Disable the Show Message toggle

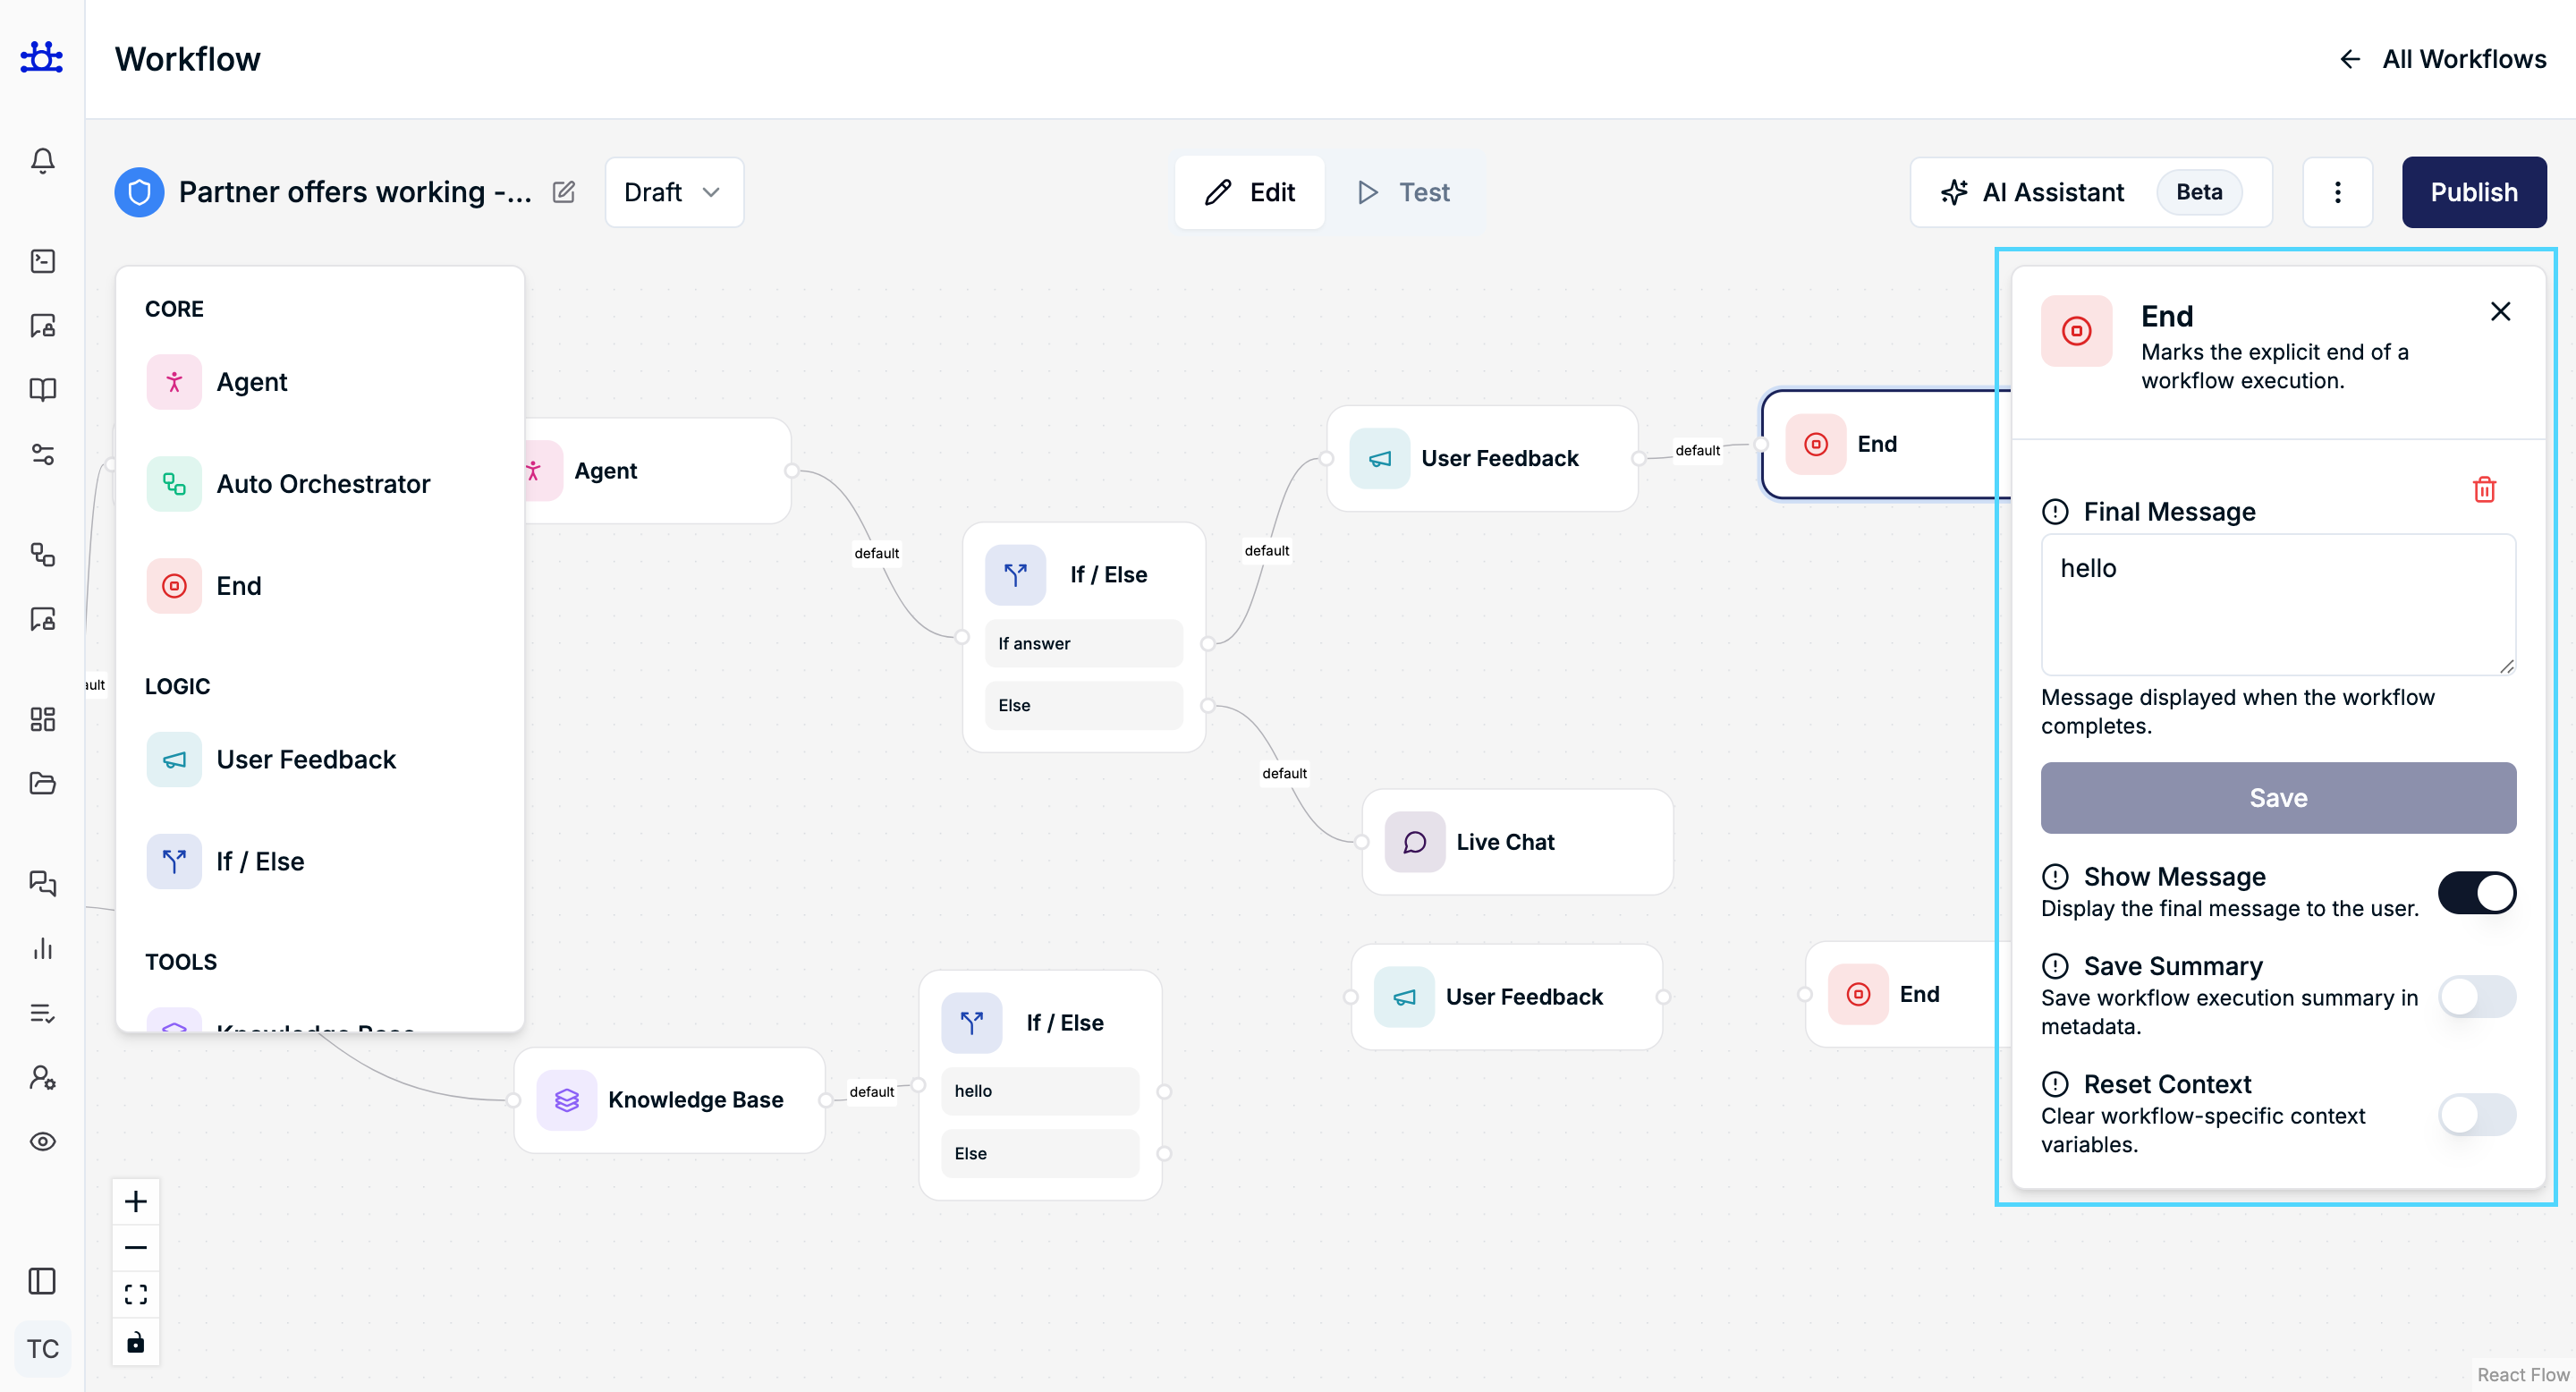coord(2476,892)
